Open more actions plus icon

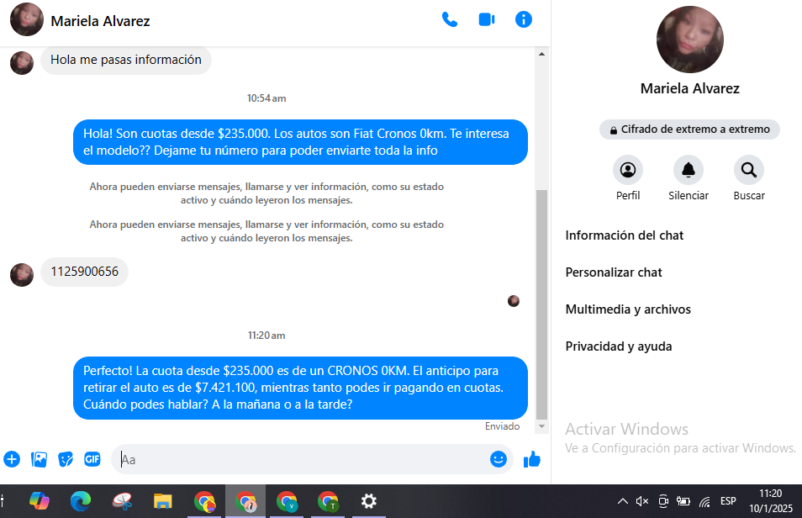tap(12, 459)
